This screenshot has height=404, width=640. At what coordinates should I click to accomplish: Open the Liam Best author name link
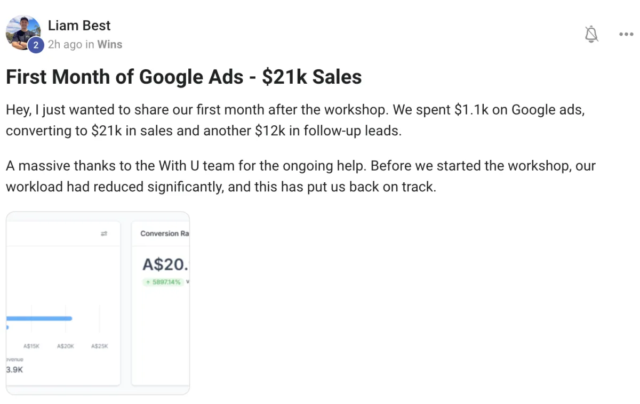(79, 26)
